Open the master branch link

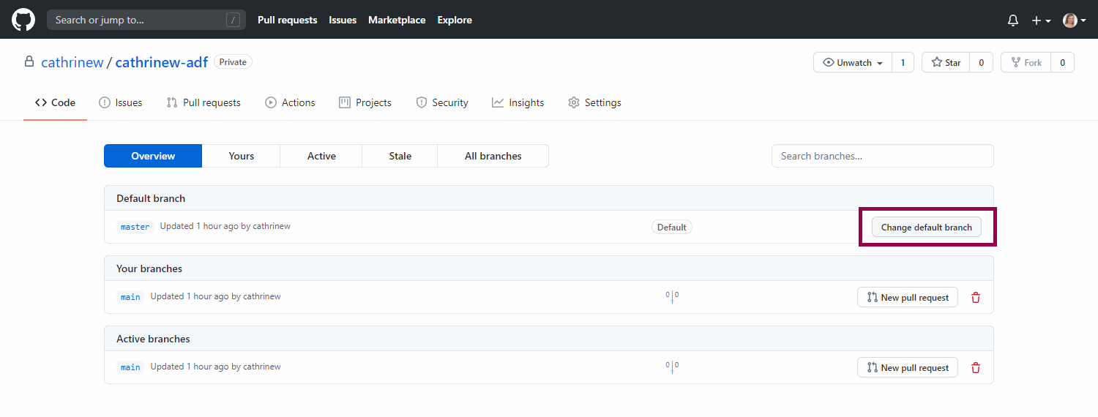point(135,227)
